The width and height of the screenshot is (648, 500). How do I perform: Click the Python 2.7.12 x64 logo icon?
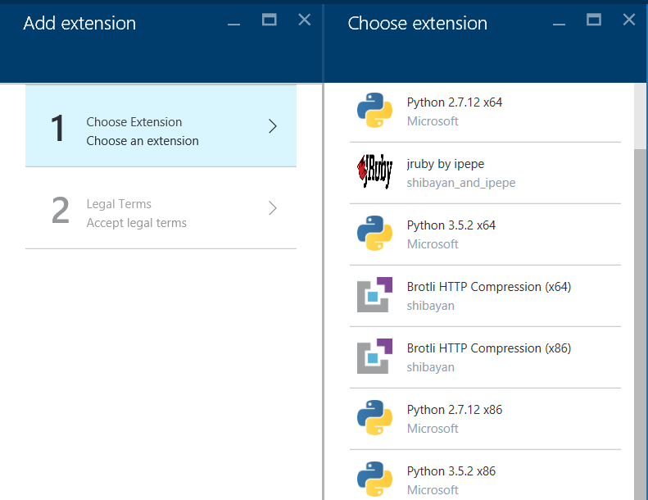(374, 110)
